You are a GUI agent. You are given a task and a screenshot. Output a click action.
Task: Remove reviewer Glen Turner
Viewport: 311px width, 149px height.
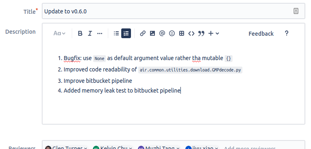[x=86, y=148]
